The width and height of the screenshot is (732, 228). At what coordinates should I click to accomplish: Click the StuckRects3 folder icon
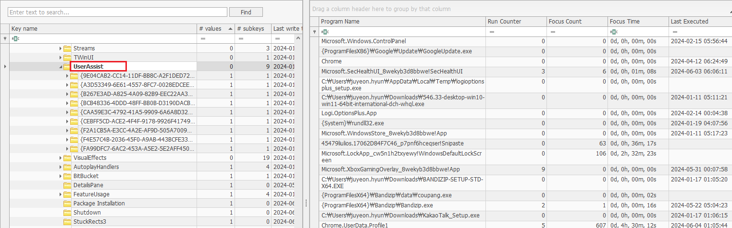click(x=67, y=221)
